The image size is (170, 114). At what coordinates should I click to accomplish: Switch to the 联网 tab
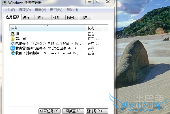(72, 17)
